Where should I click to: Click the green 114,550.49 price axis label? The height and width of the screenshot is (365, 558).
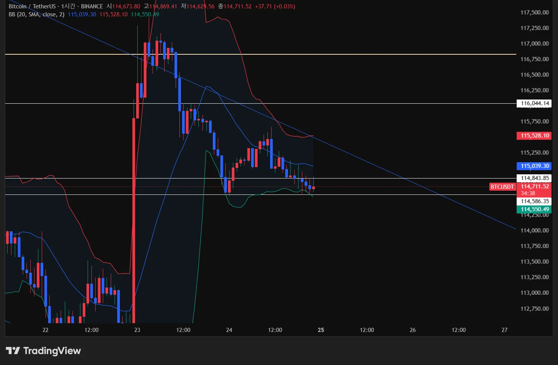tap(534, 209)
